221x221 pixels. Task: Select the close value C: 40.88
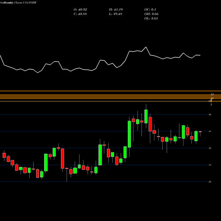[x=80, y=14]
